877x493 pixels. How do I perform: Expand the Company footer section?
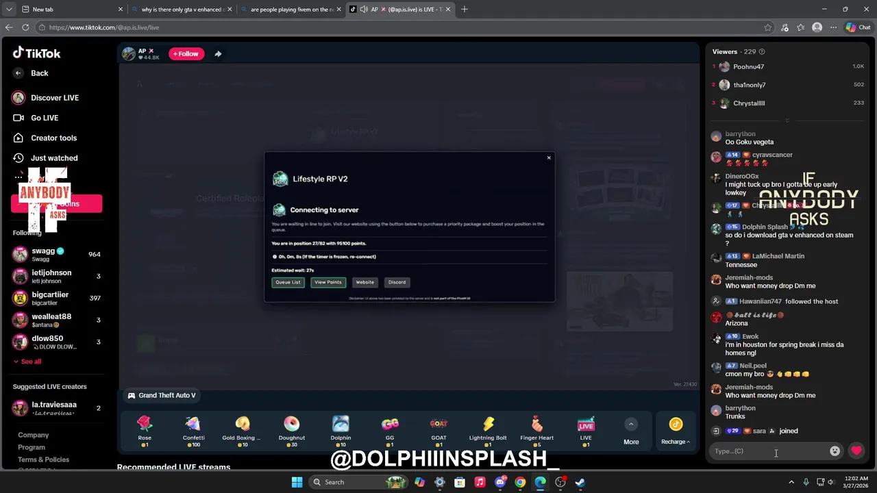click(33, 435)
